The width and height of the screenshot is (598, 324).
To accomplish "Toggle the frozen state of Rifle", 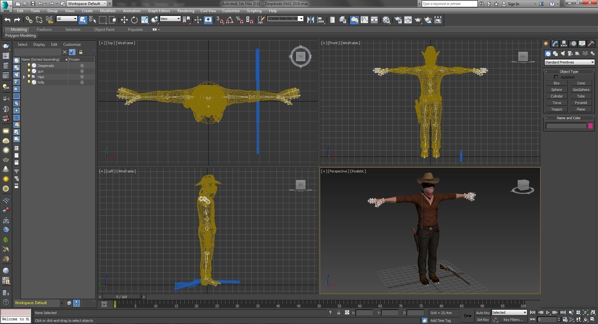I will [x=82, y=82].
